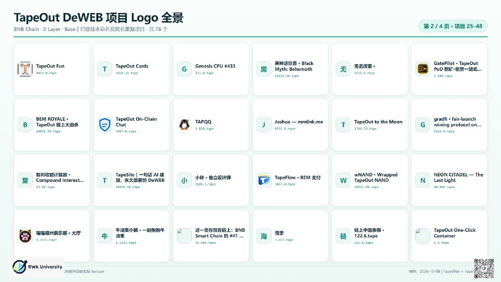Click the G icon of gradfi fair-launch
Screen dimensions: 501x282
pos(423,125)
